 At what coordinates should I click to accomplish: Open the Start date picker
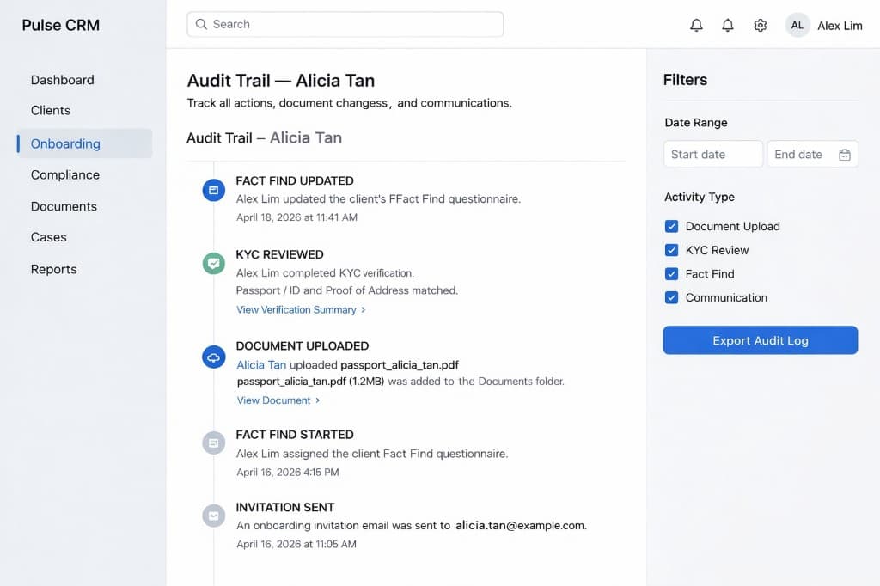pyautogui.click(x=712, y=154)
